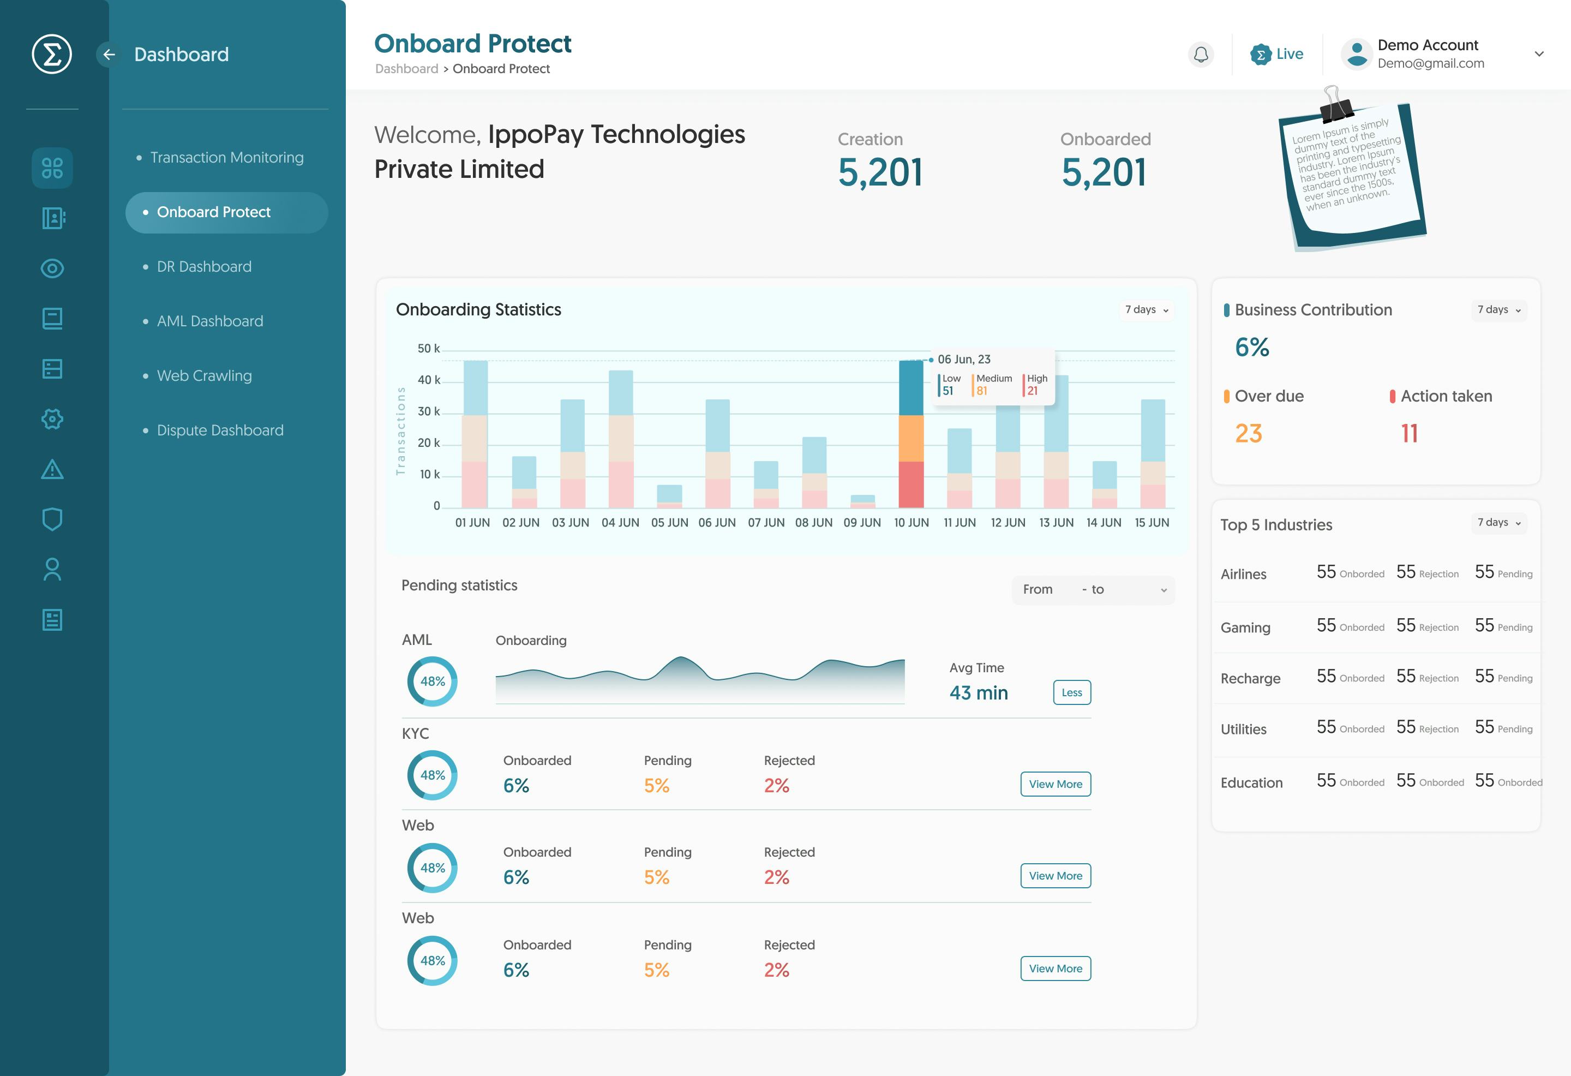Collapse the sidebar with the back arrow
The width and height of the screenshot is (1571, 1076).
point(110,55)
